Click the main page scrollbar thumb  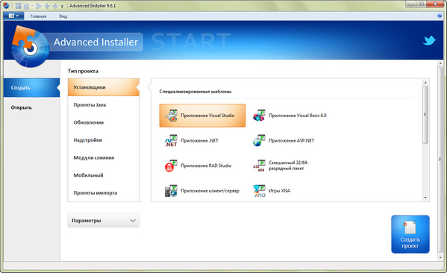click(x=440, y=160)
